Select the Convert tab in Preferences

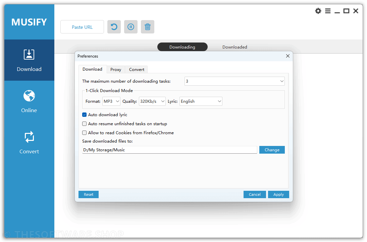(x=137, y=69)
